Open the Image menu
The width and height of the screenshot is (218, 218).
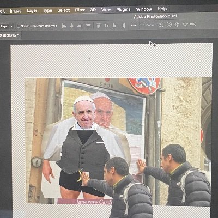[16, 11]
